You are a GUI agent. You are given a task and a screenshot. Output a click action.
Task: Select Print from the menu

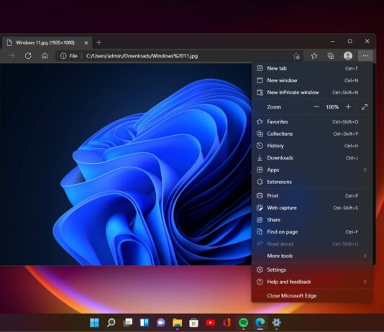[x=312, y=195]
